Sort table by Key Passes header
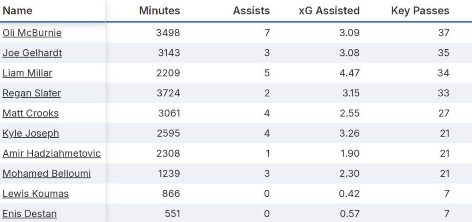The height and width of the screenshot is (222, 472). pos(420,11)
